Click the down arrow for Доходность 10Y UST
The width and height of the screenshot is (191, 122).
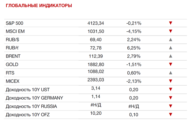[x=171, y=89]
